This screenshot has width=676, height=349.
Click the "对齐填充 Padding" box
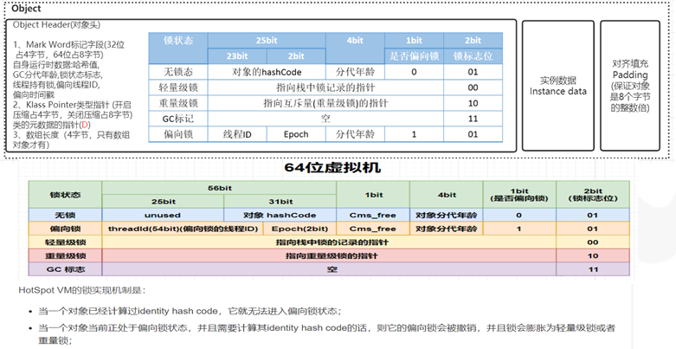pos(630,86)
